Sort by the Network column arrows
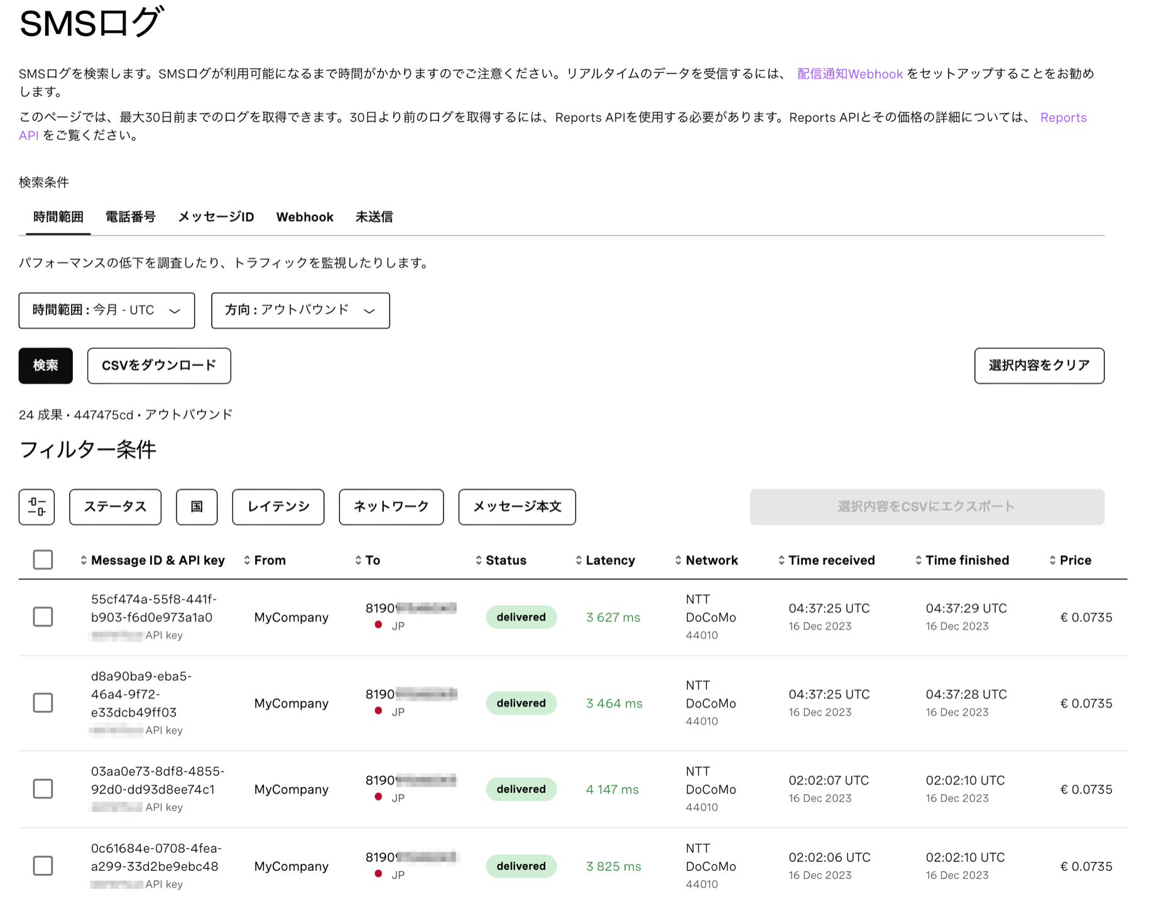The image size is (1176, 904). pos(678,560)
